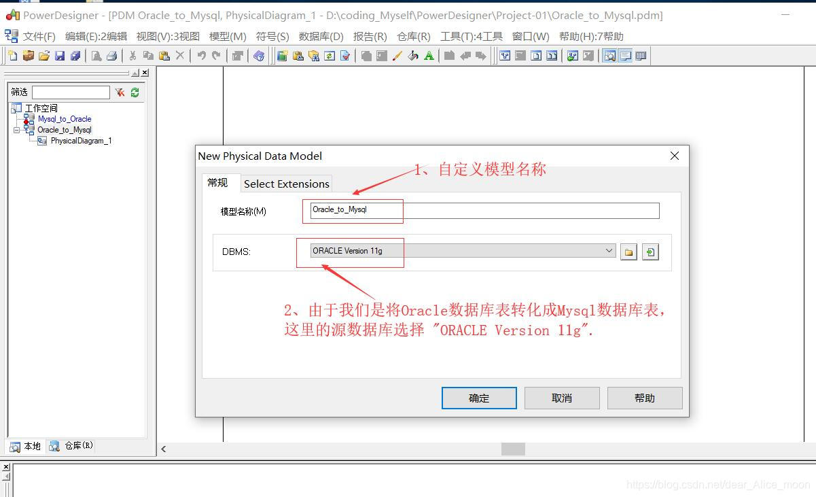Click the Undo arrow icon
The width and height of the screenshot is (816, 497).
click(x=200, y=56)
